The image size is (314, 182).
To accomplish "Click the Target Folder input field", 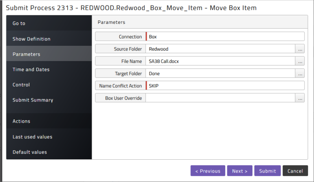I will click(220, 74).
